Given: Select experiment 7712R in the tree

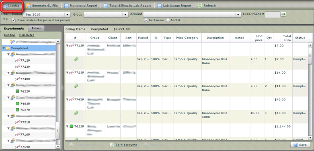Looking at the screenshot, I should pos(25,60).
